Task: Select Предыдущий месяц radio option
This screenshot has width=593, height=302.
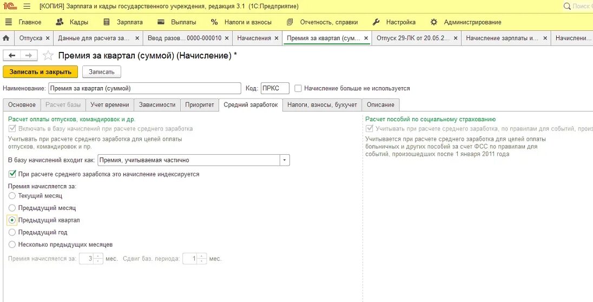Action: tap(12, 208)
